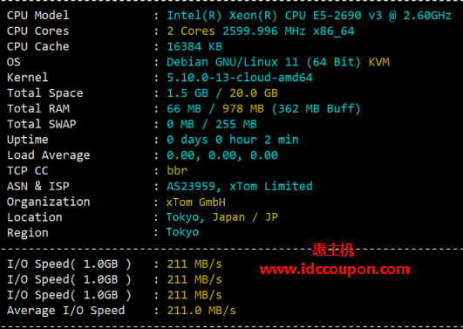Screen dimensions: 463x329
Task: Click the Region value Tokyo
Action: [x=182, y=232]
